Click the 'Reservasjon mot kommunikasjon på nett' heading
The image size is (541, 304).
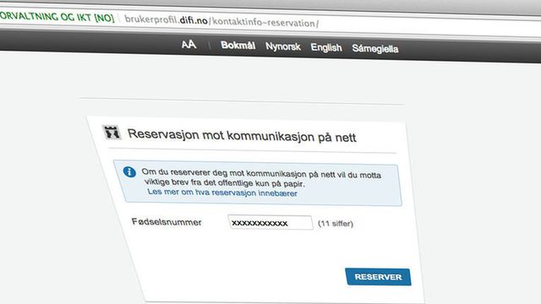(x=242, y=136)
